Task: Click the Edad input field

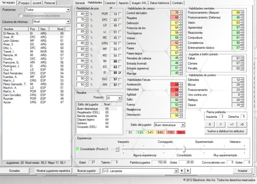Action: 92,162
